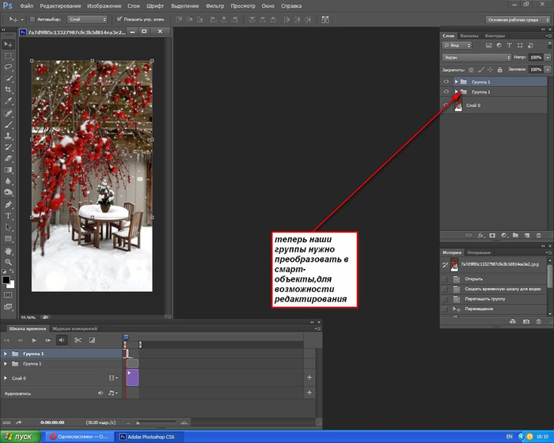Image resolution: width=554 pixels, height=443 pixels.
Task: Hide the unselected Группа 1 layer group
Action: pos(446,92)
